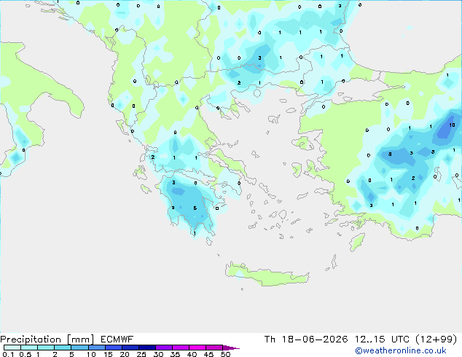Viewport: 462px width, 357px height.
Task: Click the legend label "25"
Action: point(141,354)
